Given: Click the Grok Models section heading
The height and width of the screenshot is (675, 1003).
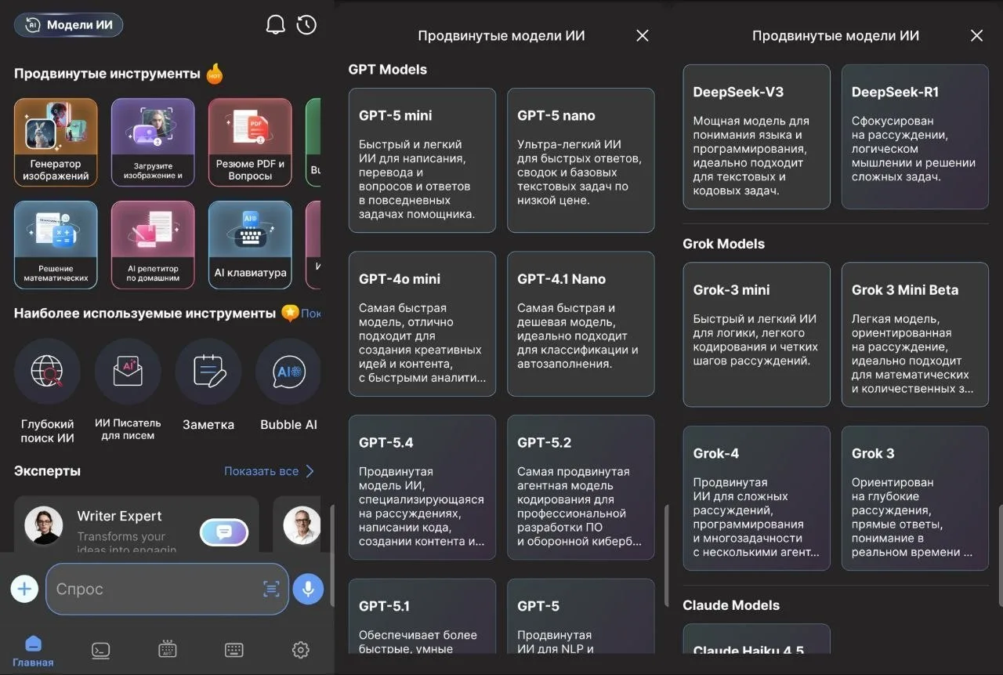Looking at the screenshot, I should click(x=723, y=244).
